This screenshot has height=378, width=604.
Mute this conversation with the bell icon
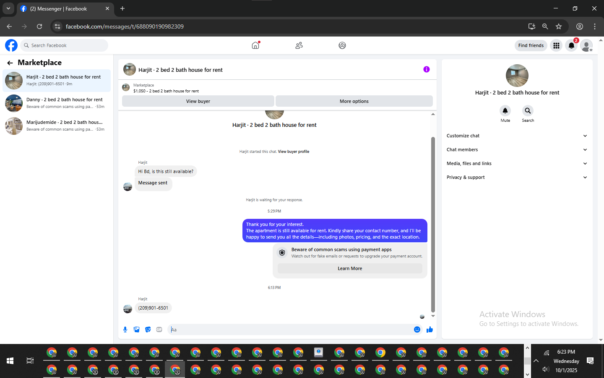pyautogui.click(x=505, y=110)
